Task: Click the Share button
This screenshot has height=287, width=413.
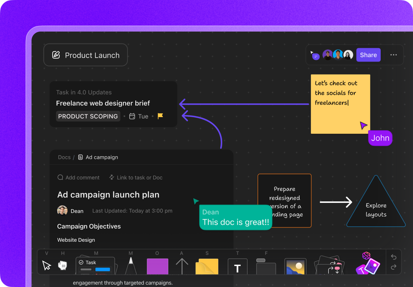Action: (x=368, y=55)
